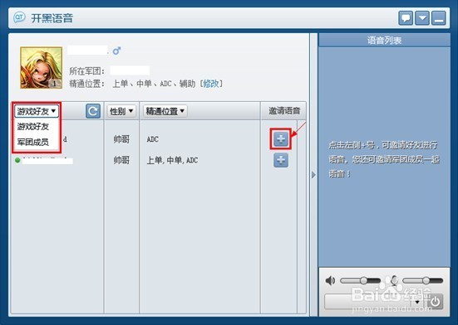Click the 所在军团 label
Image resolution: width=458 pixels, height=325 pixels.
pyautogui.click(x=86, y=70)
